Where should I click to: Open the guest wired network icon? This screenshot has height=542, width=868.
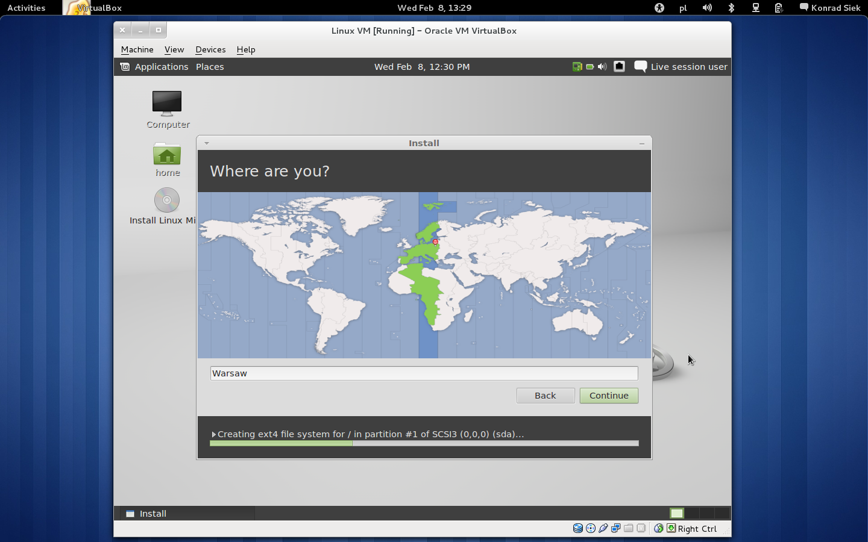tap(619, 67)
